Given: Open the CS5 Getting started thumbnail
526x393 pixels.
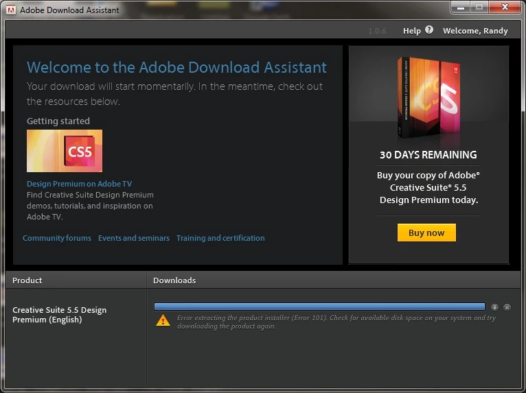Looking at the screenshot, I should (x=65, y=151).
